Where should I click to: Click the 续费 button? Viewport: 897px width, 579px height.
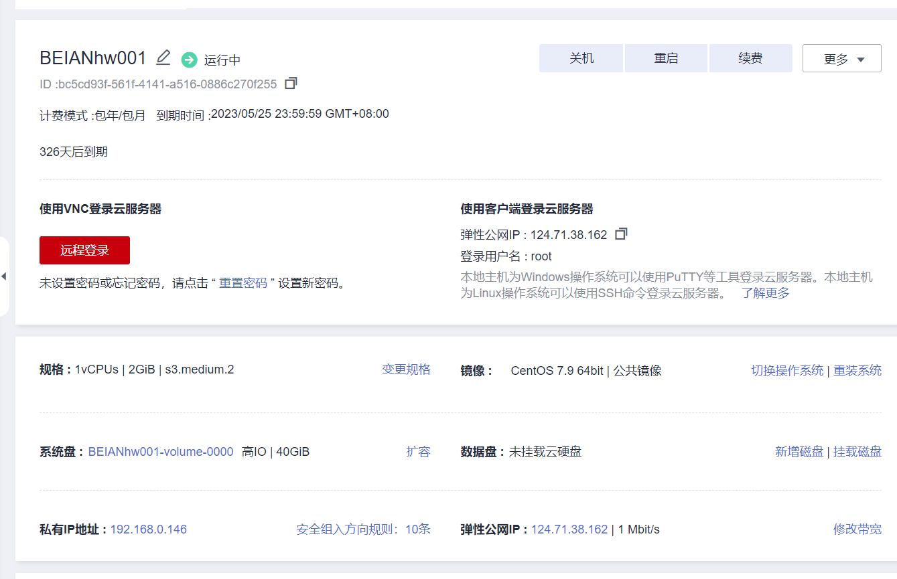click(750, 58)
